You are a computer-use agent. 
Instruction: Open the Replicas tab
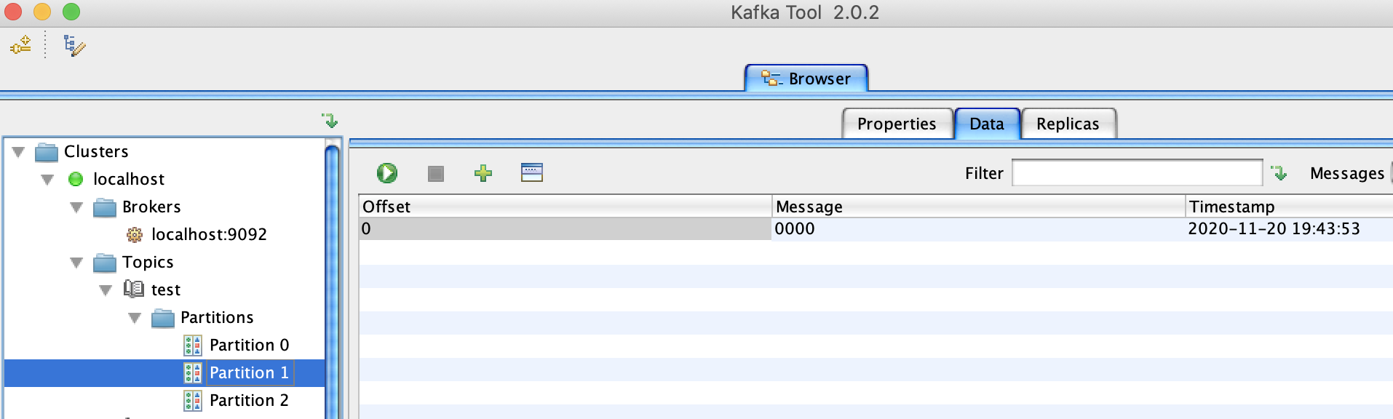[x=1068, y=124]
